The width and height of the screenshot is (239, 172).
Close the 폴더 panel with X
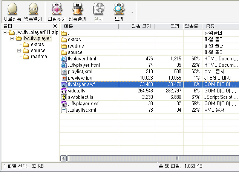click(55, 26)
